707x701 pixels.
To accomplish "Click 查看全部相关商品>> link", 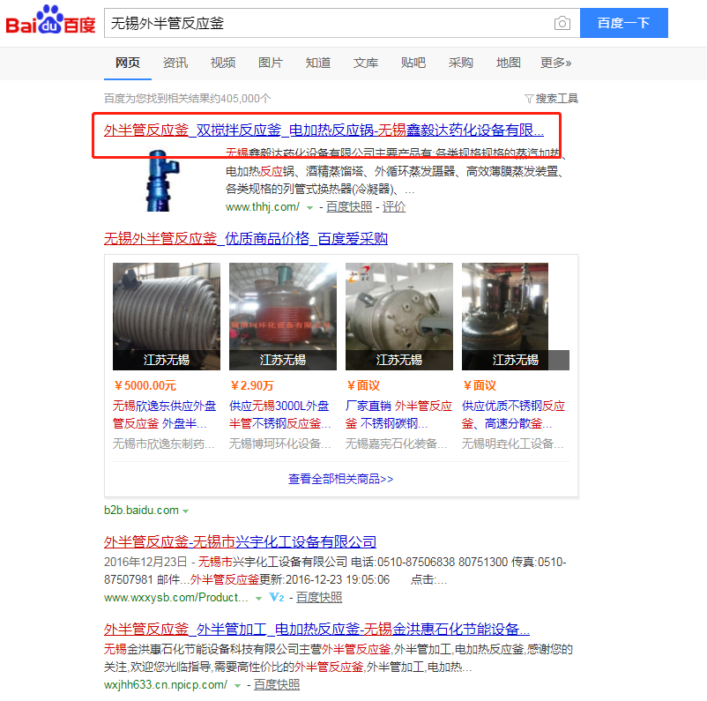I will point(341,479).
